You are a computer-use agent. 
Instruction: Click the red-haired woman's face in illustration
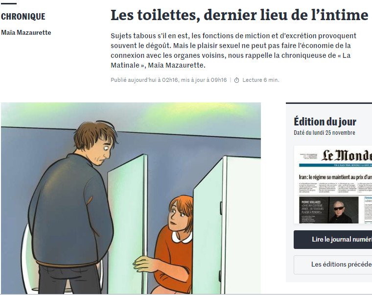(178, 215)
